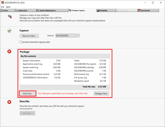Open the Benchmark tab
The width and height of the screenshot is (165, 127).
coord(148,10)
